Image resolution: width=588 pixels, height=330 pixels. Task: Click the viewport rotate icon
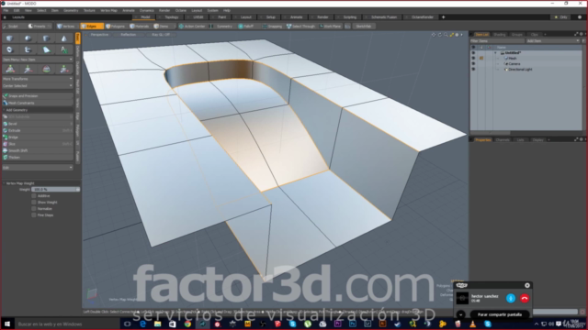(x=440, y=35)
